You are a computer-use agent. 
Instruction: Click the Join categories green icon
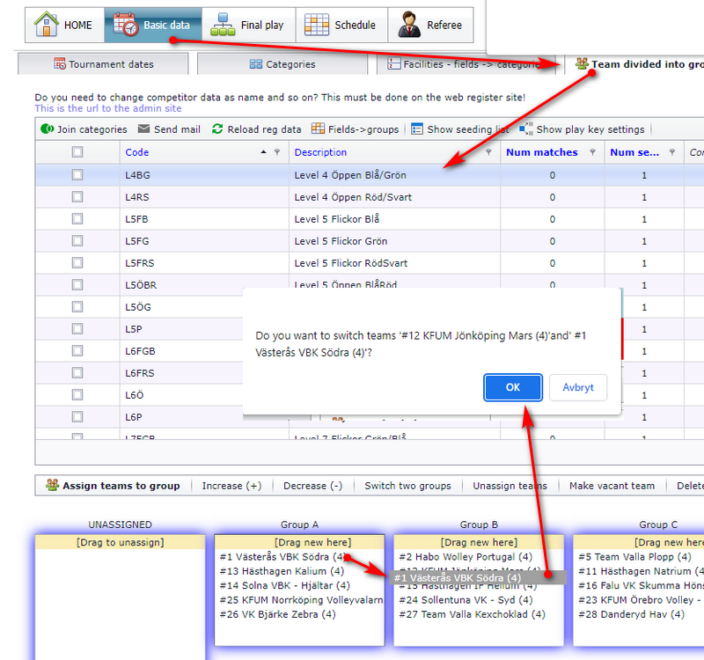point(48,128)
